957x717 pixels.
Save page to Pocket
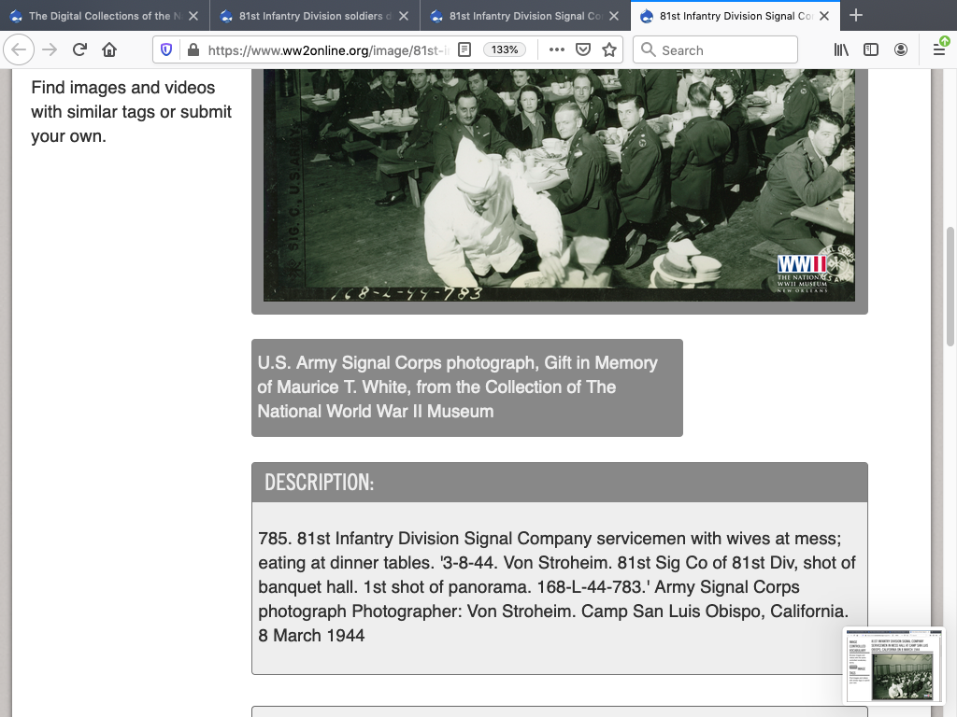click(x=583, y=50)
